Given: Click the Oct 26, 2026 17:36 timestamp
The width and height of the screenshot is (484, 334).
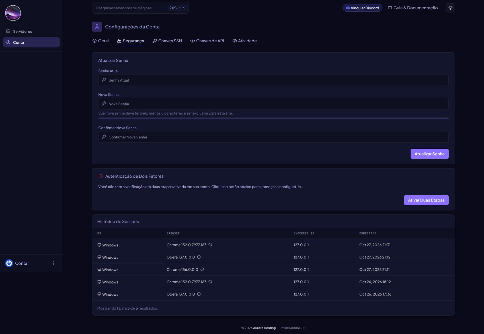Looking at the screenshot, I should (x=375, y=294).
